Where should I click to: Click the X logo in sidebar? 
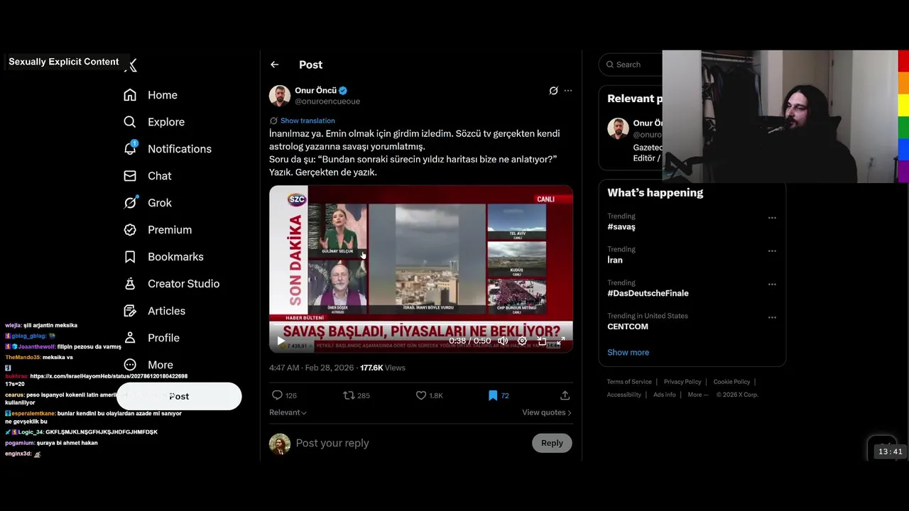tap(131, 65)
